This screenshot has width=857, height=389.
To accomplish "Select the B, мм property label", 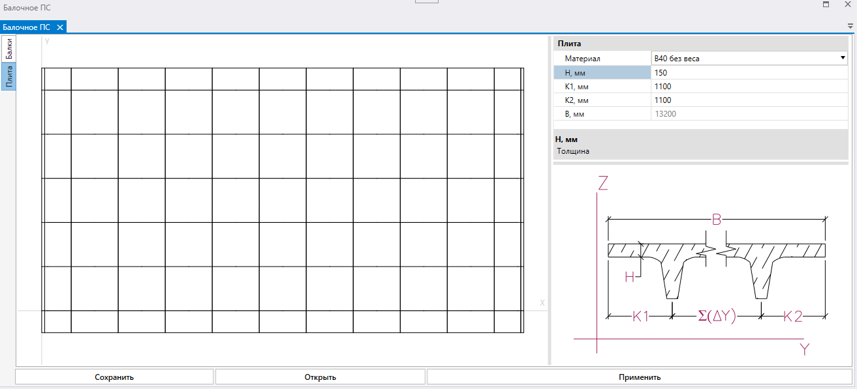I will tap(602, 114).
